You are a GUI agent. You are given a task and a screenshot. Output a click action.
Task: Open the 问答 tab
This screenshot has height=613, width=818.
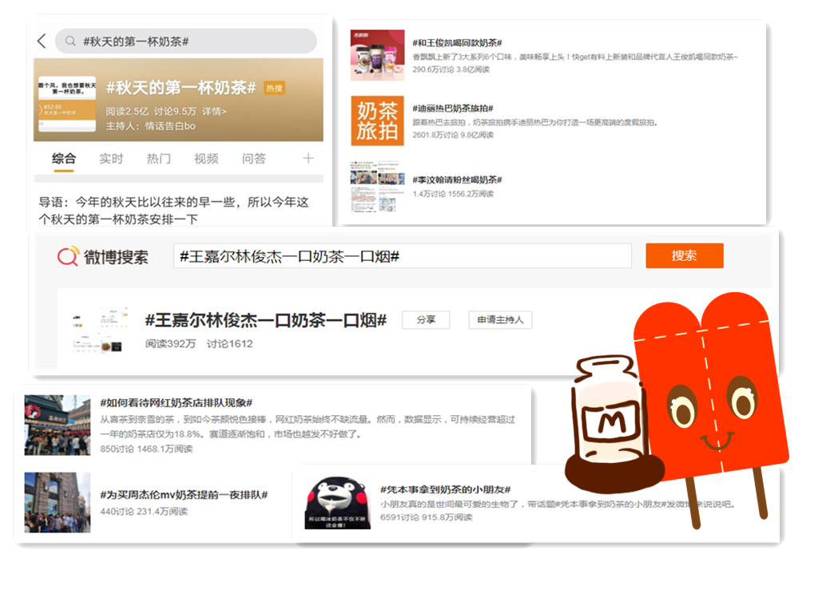click(253, 159)
